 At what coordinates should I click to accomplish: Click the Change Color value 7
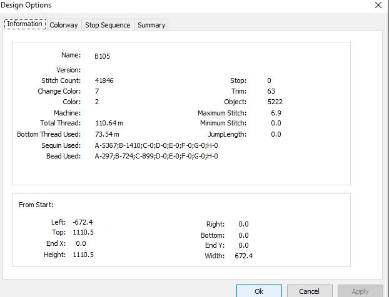pos(97,91)
